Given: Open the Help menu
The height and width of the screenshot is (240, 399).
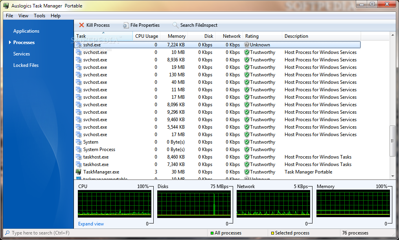Looking at the screenshot, I should tap(55, 16).
